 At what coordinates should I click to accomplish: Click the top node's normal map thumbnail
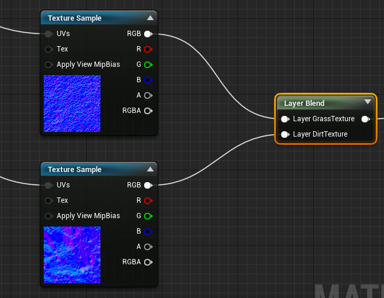click(x=72, y=103)
